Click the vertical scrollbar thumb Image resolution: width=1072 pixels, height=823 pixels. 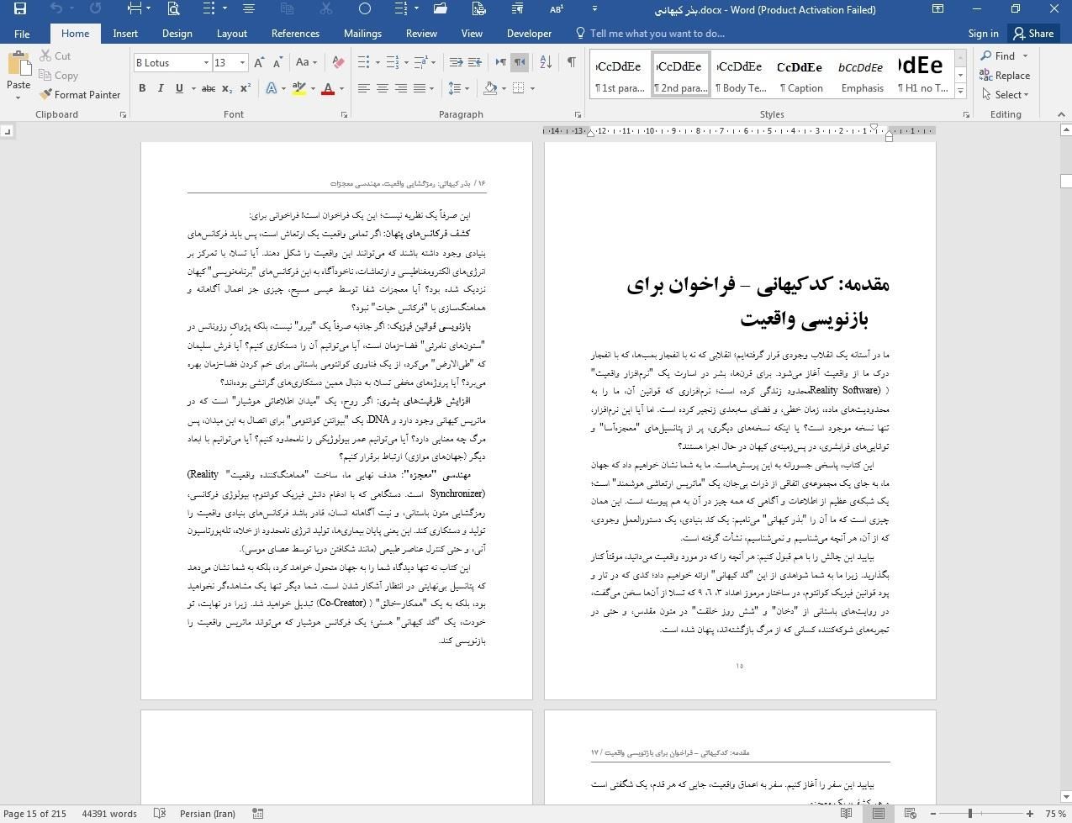pyautogui.click(x=1065, y=181)
